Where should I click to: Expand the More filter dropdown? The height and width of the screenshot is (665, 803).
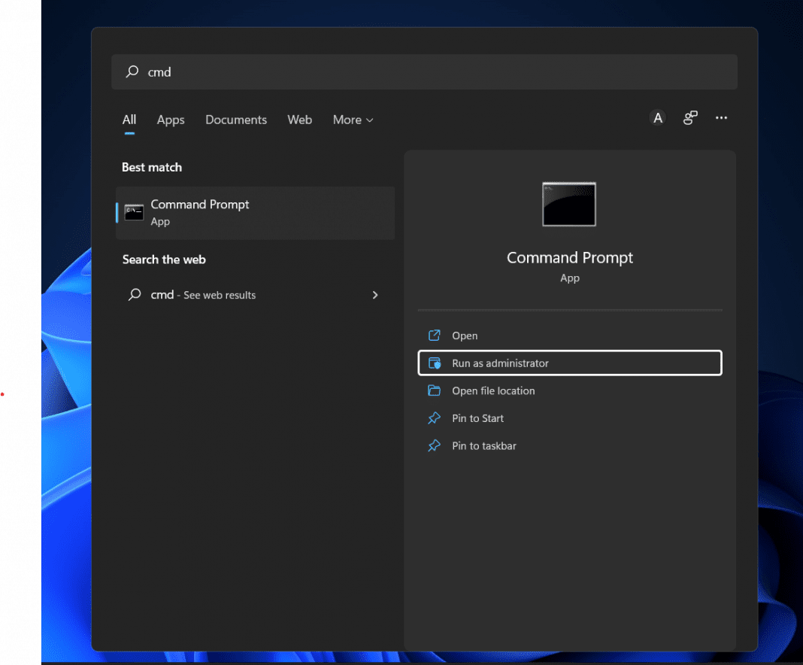353,120
